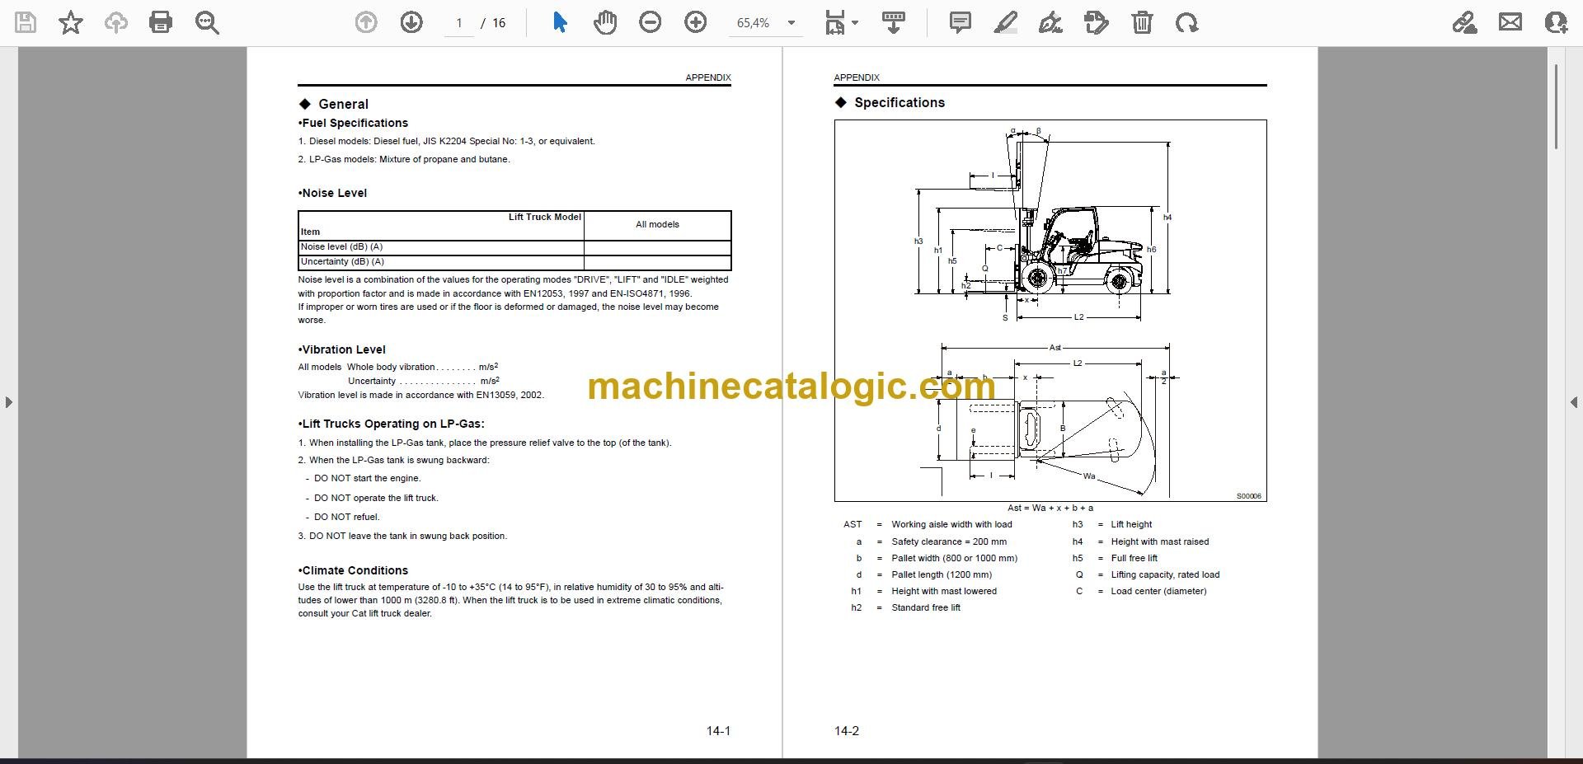Click 'Safety clearance = 200 mm' legend entry
Screen dimensions: 1583x764
[949, 541]
